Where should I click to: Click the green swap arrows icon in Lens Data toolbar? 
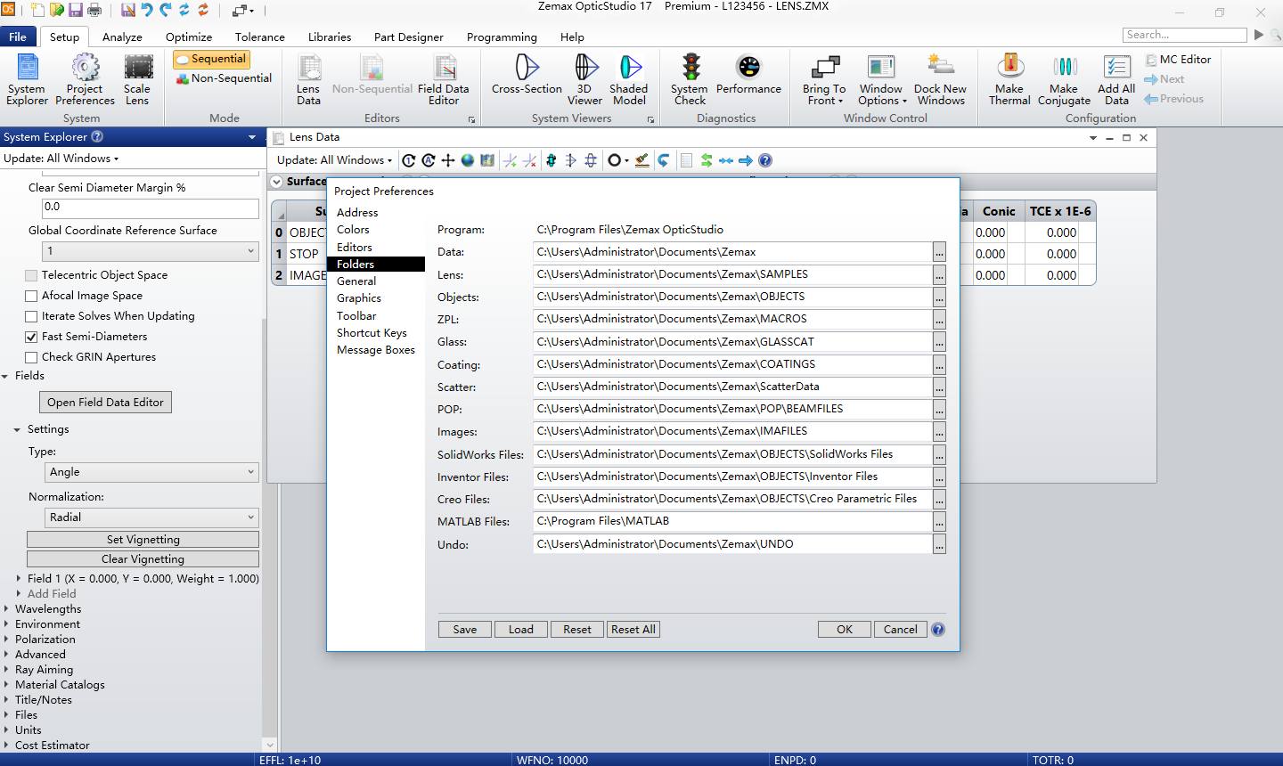pos(707,160)
